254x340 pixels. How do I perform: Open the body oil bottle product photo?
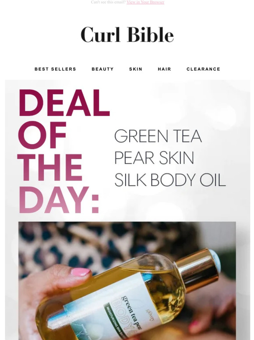(127, 281)
